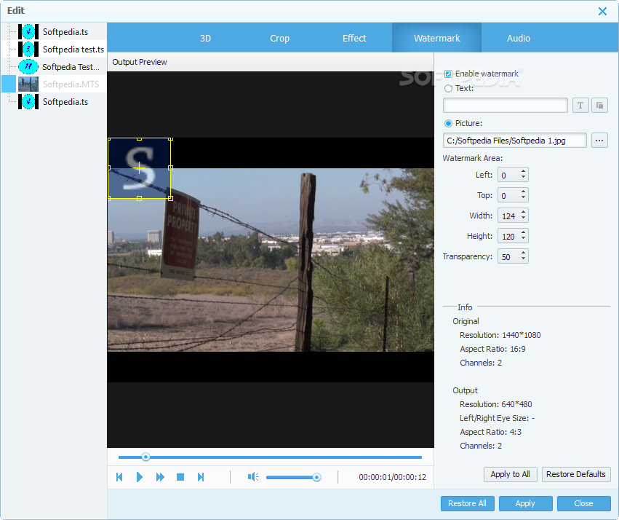Increase the Transparency value stepper
Viewport: 619px width, 520px height.
(x=523, y=253)
